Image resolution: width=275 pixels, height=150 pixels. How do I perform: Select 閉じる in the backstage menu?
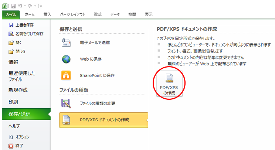pos(20,51)
